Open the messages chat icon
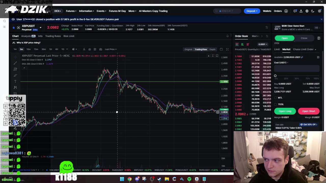This screenshot has width=326, height=183. [x=295, y=11]
